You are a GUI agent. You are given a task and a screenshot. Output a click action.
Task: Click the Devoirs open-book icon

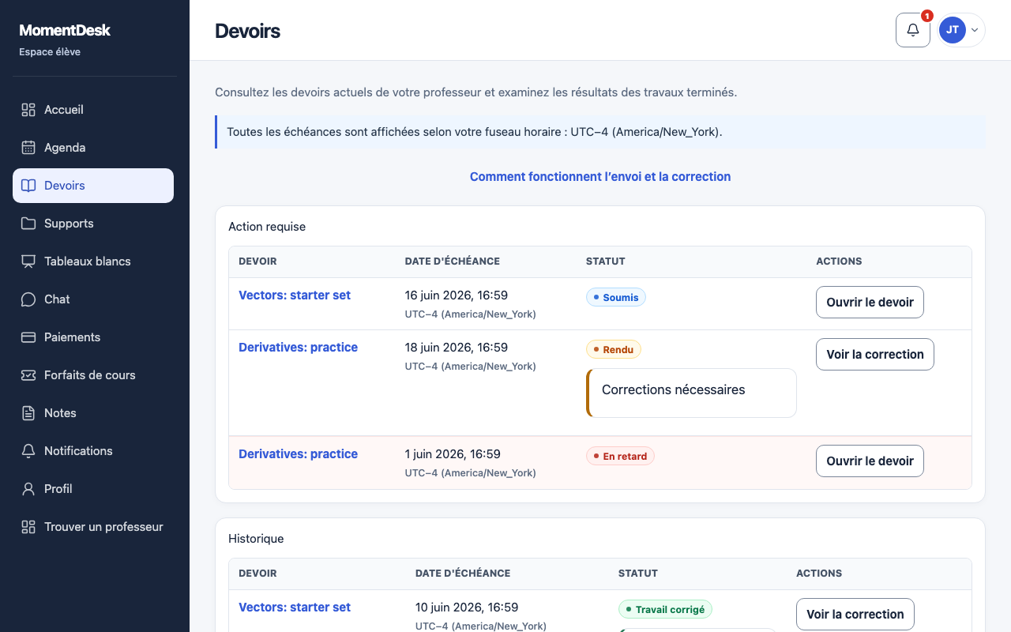[28, 186]
